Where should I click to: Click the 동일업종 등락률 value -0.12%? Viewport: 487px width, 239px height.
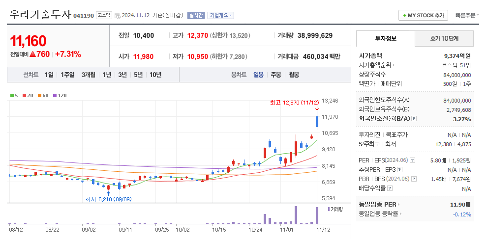[462, 214]
